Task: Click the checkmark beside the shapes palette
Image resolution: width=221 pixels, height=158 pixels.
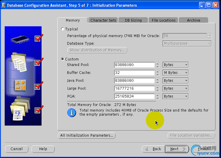Action: click(39, 86)
